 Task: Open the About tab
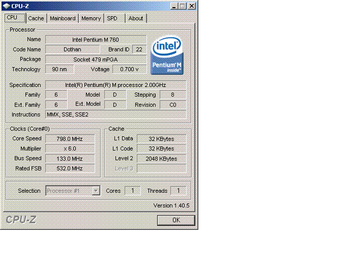pos(136,18)
